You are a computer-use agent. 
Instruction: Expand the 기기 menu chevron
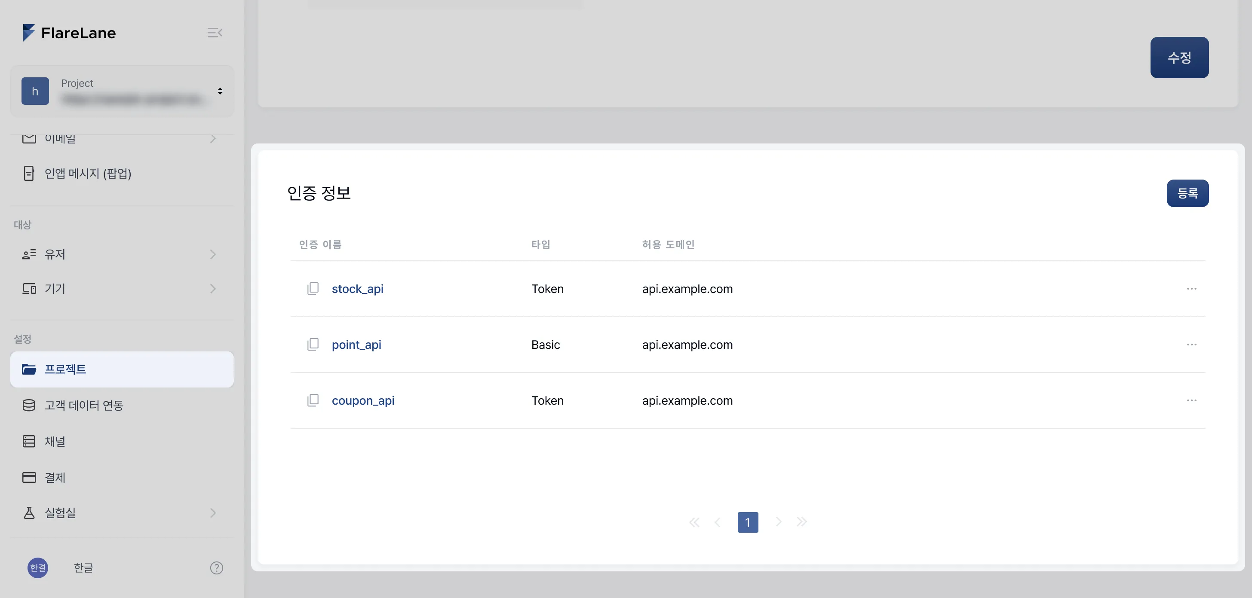coord(213,289)
